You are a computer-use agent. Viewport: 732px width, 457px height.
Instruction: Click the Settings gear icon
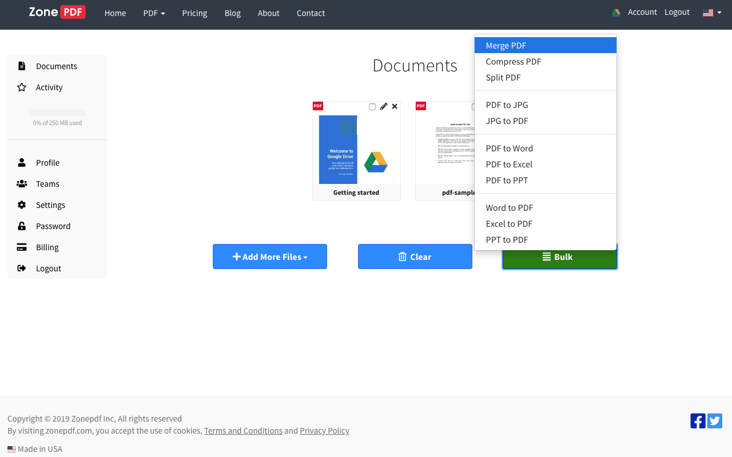(x=22, y=205)
